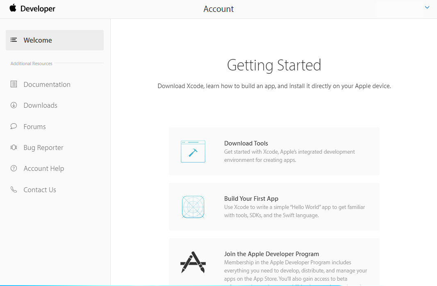The width and height of the screenshot is (437, 286).
Task: Click the Build Your First App grid icon
Action: click(x=193, y=207)
